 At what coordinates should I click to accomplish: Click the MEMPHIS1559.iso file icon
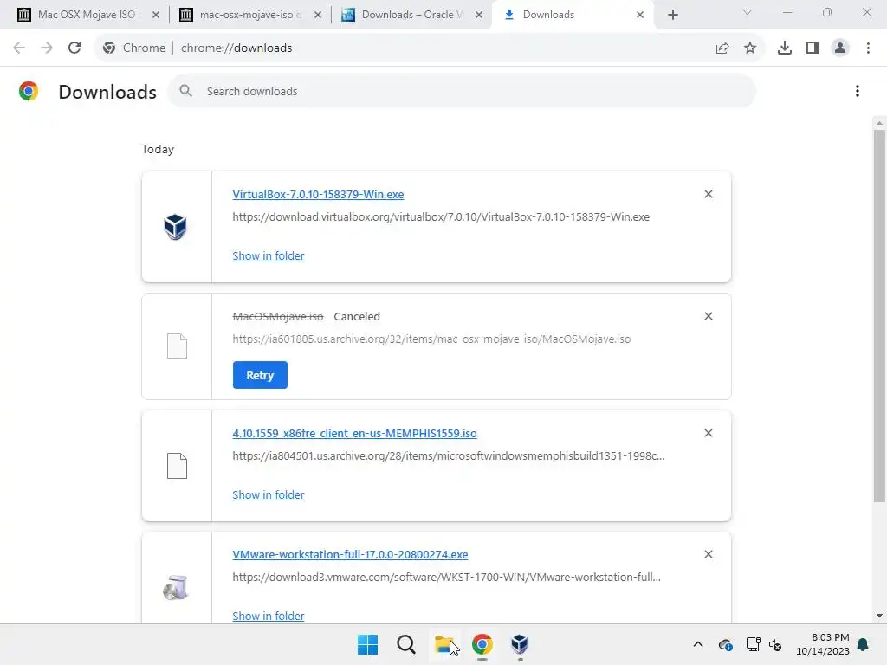[x=177, y=465]
